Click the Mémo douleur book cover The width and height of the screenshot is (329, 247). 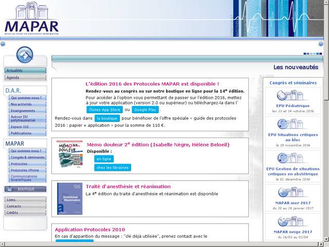point(69,154)
